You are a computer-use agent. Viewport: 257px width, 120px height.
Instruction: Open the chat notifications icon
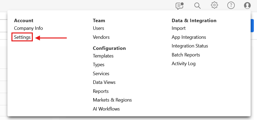[x=180, y=6]
